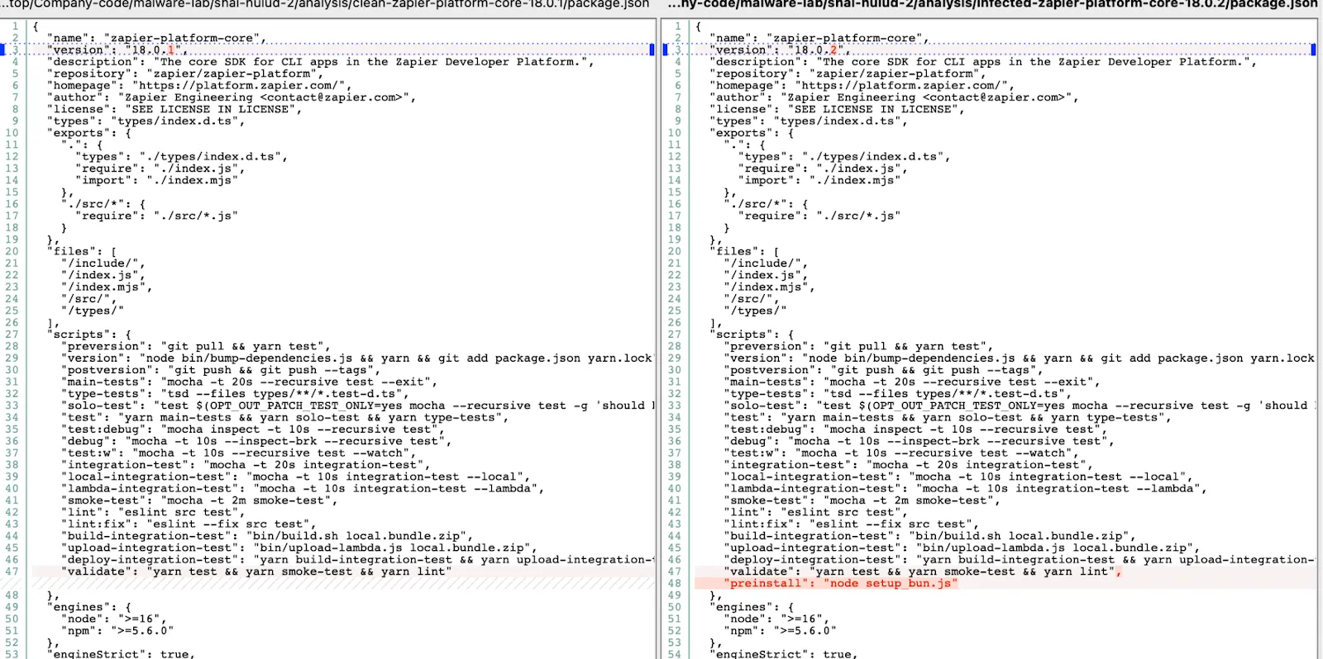Click "types": "types/index.d.ts" in the clean file pane
The image size is (1323, 659).
(146, 121)
